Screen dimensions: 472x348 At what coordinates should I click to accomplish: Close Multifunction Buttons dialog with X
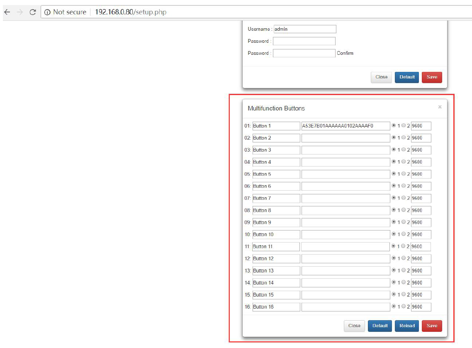point(440,107)
